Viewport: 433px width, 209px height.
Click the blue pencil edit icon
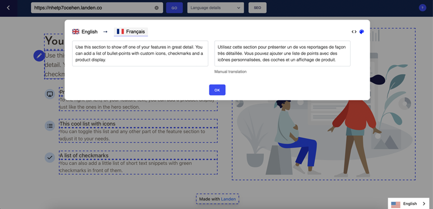point(39,56)
